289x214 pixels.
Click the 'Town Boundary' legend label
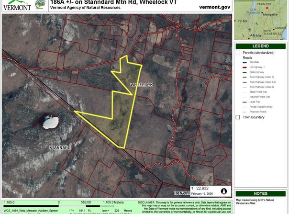pos(254,117)
